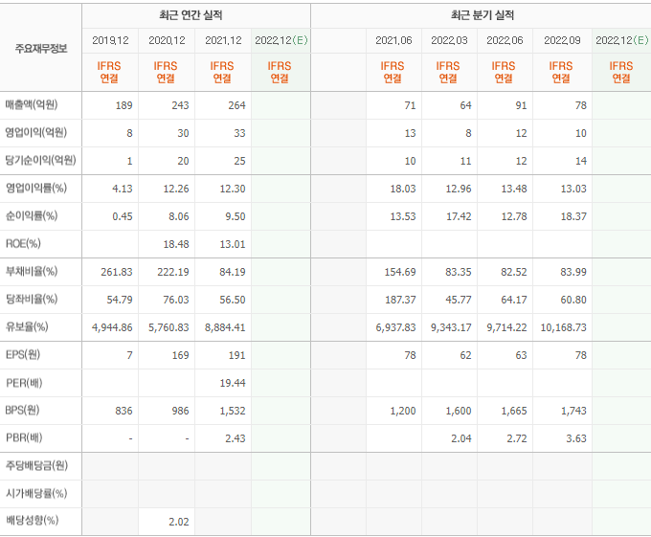Image resolution: width=651 pixels, height=537 pixels.
Task: Click the PBR value 2.43
Action: 236,438
